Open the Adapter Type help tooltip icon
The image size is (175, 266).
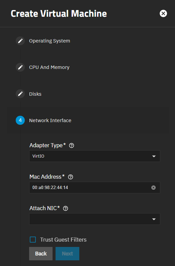pyautogui.click(x=72, y=146)
